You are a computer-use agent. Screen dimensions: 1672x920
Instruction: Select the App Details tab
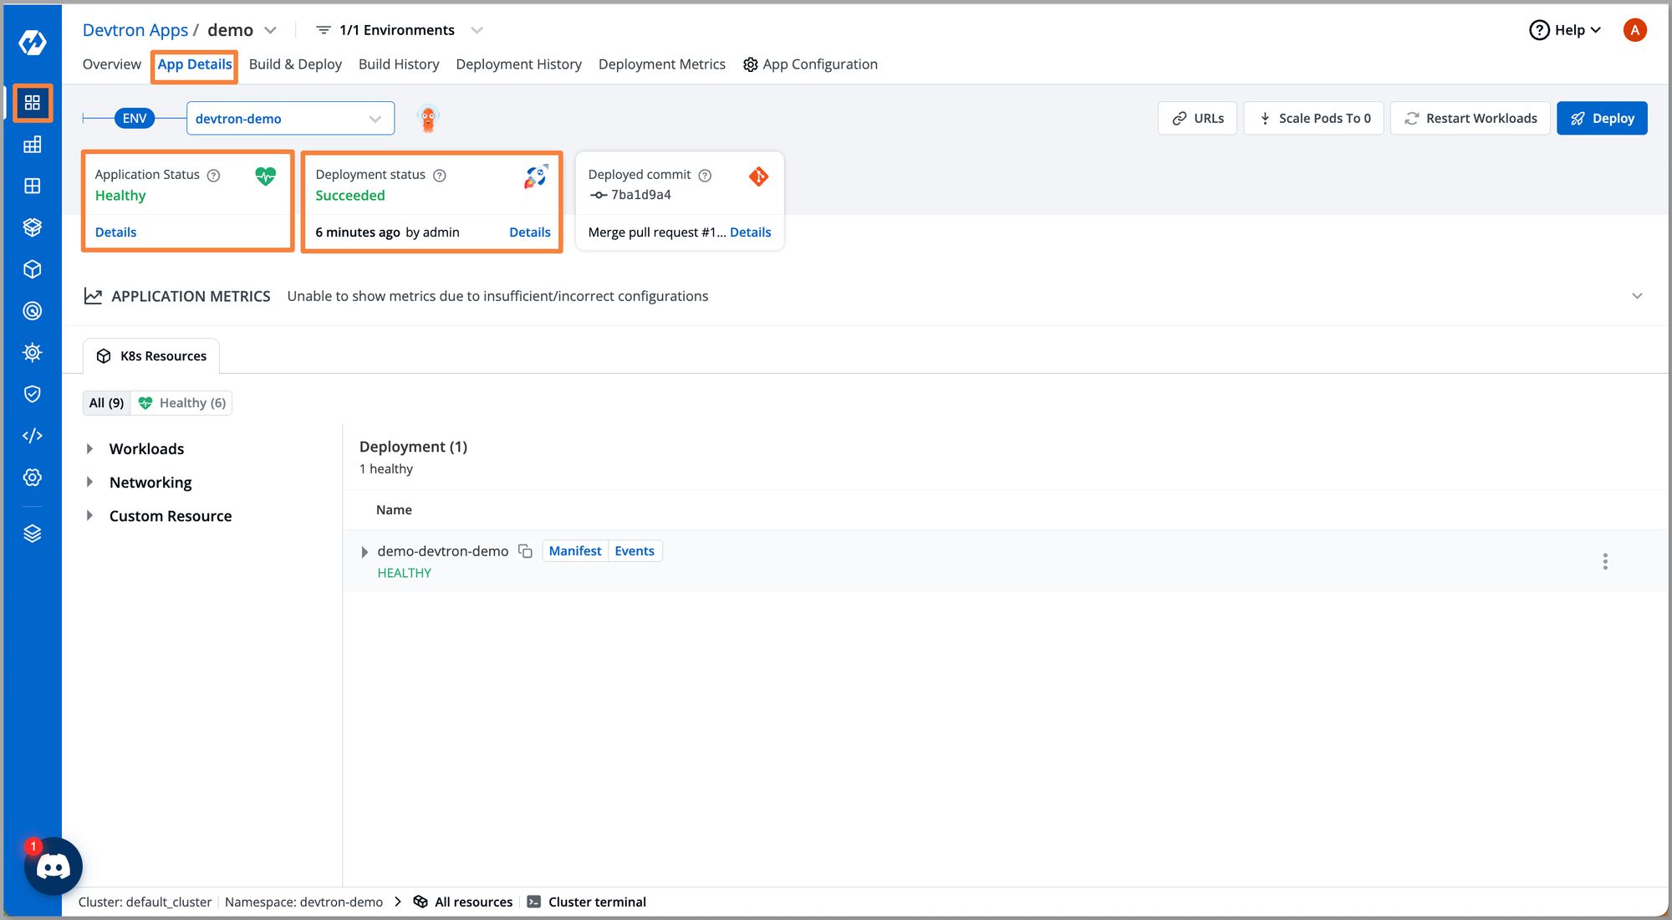coord(195,64)
